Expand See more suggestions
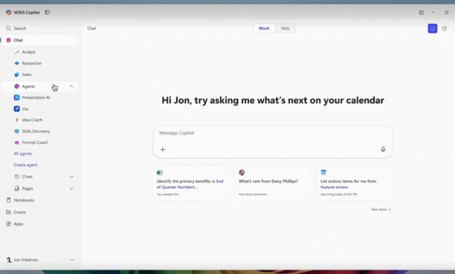The width and height of the screenshot is (455, 274). pos(381,209)
